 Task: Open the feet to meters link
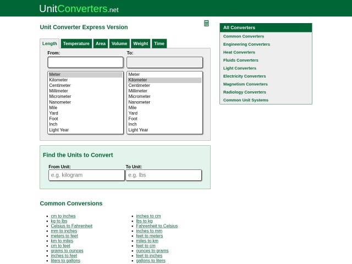[150, 236]
